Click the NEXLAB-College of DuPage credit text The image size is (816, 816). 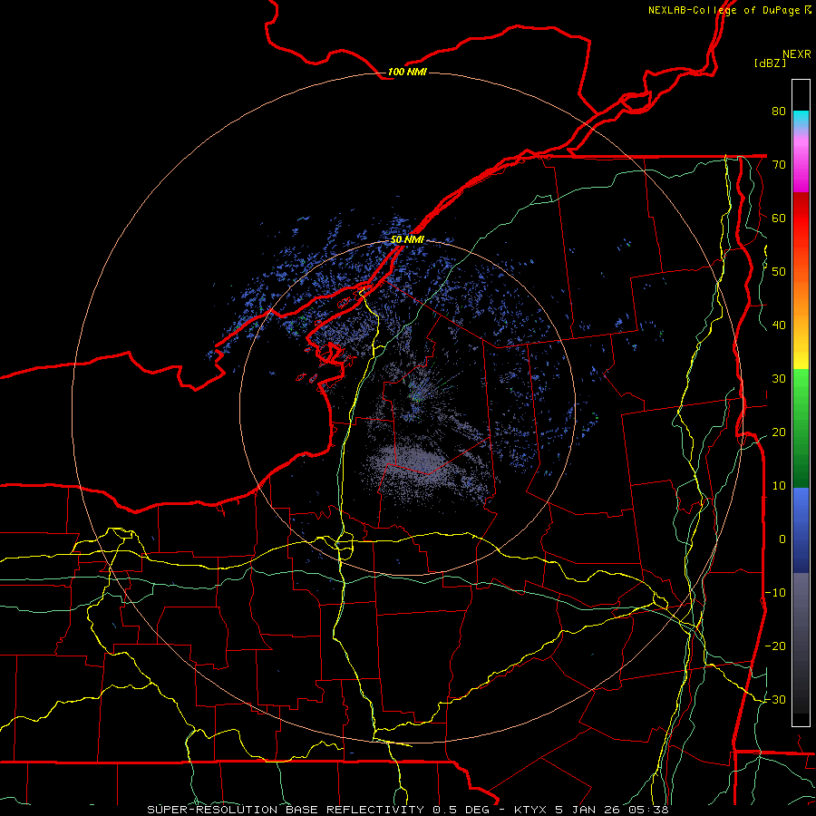pos(724,10)
